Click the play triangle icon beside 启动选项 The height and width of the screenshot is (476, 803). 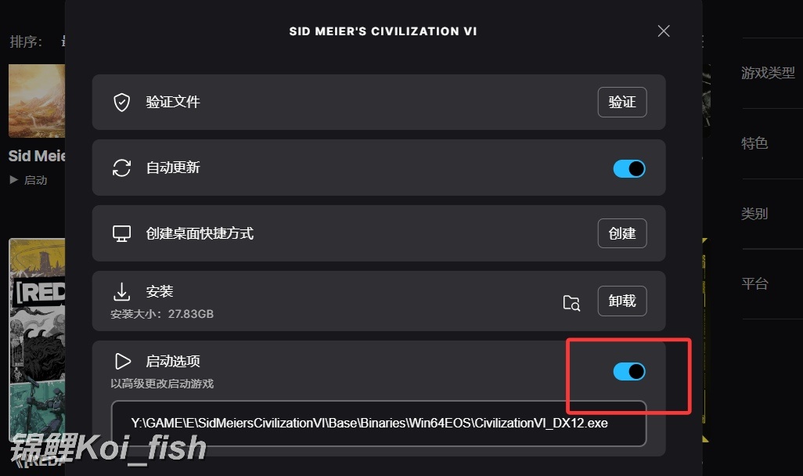coord(122,361)
